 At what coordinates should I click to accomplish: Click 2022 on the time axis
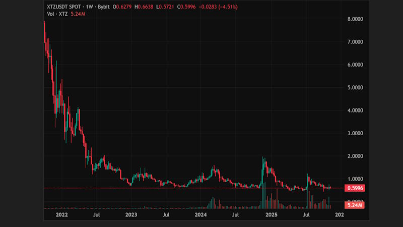[x=61, y=215]
